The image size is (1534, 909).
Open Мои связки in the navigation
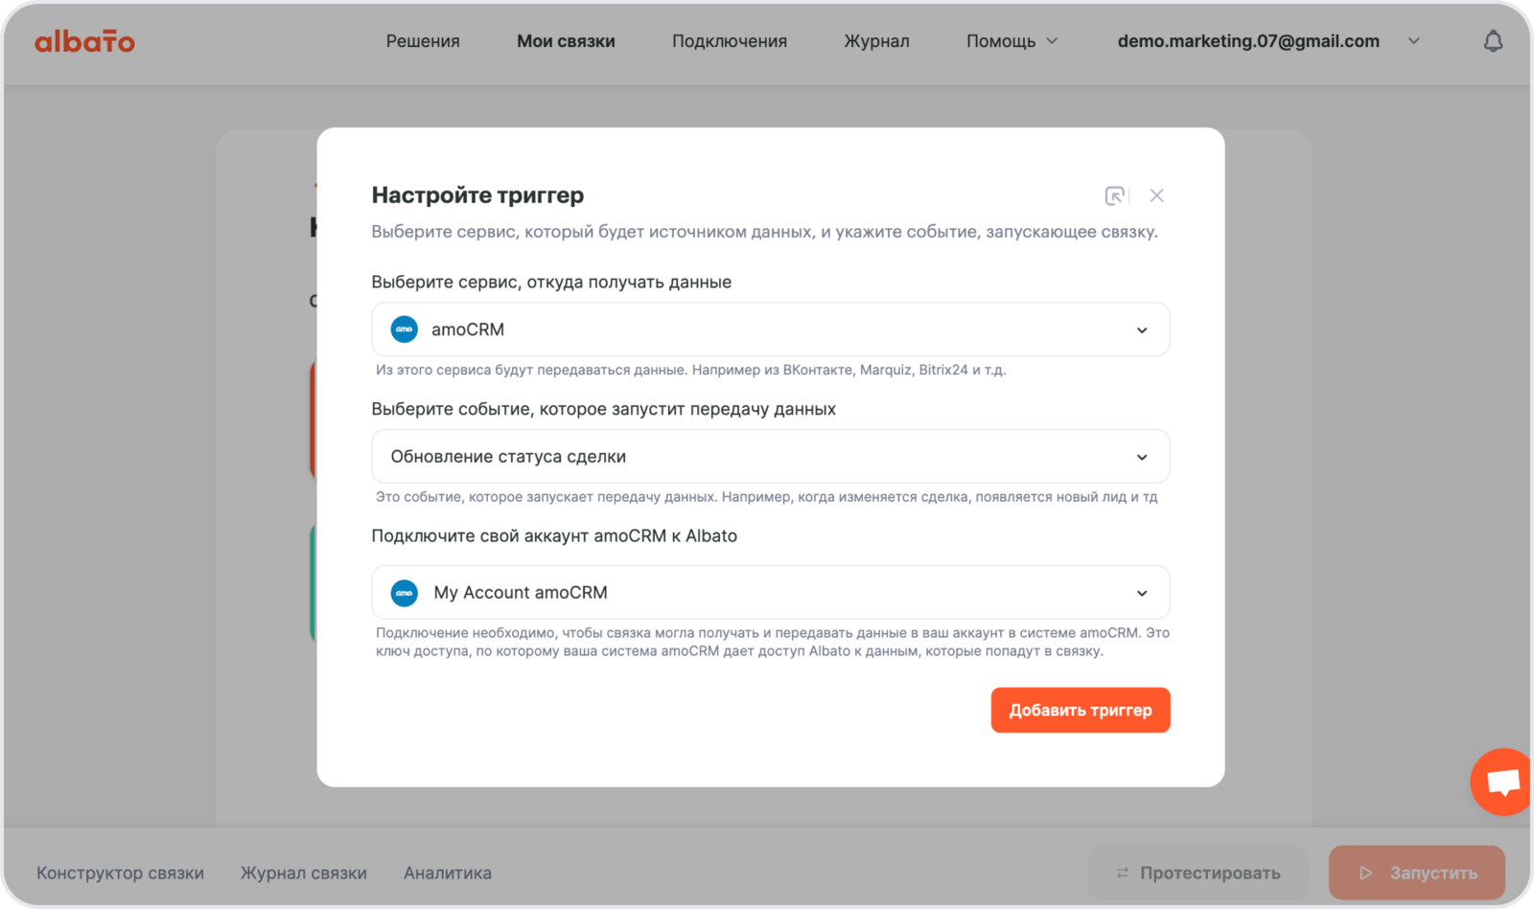click(x=566, y=41)
